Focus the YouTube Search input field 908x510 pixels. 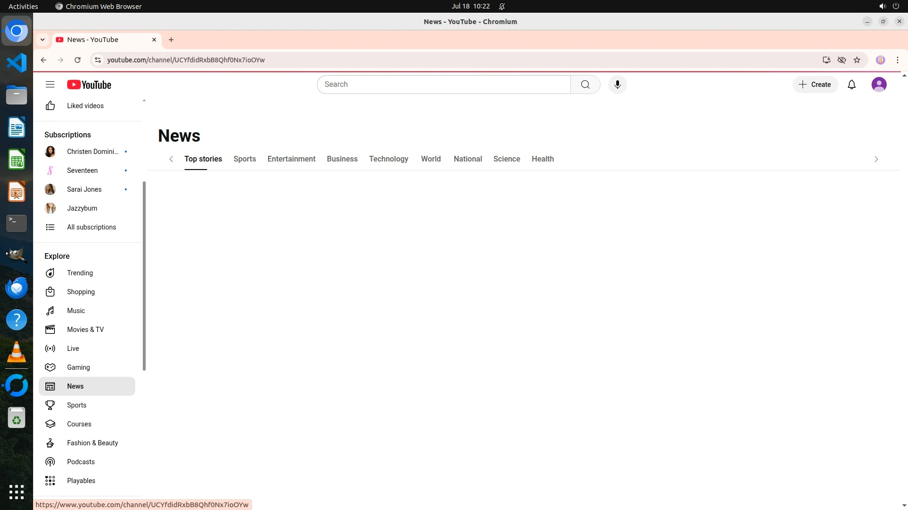pos(444,85)
